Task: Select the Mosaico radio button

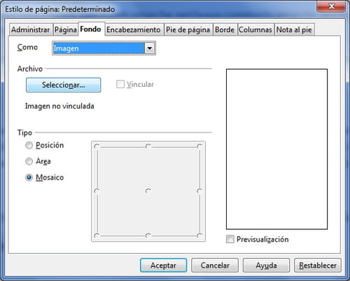Action: pyautogui.click(x=29, y=177)
